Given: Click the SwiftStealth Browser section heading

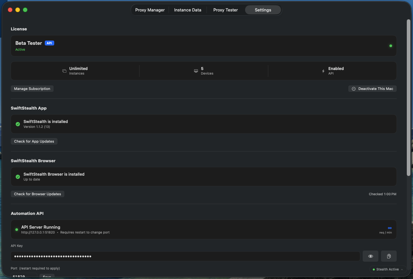Looking at the screenshot, I should coord(33,161).
